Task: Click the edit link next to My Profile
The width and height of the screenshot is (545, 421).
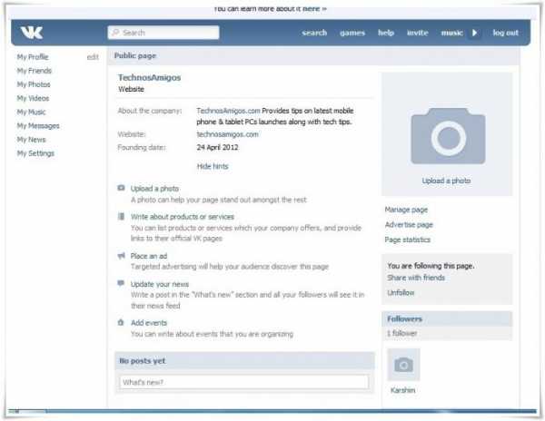Action: tap(93, 57)
